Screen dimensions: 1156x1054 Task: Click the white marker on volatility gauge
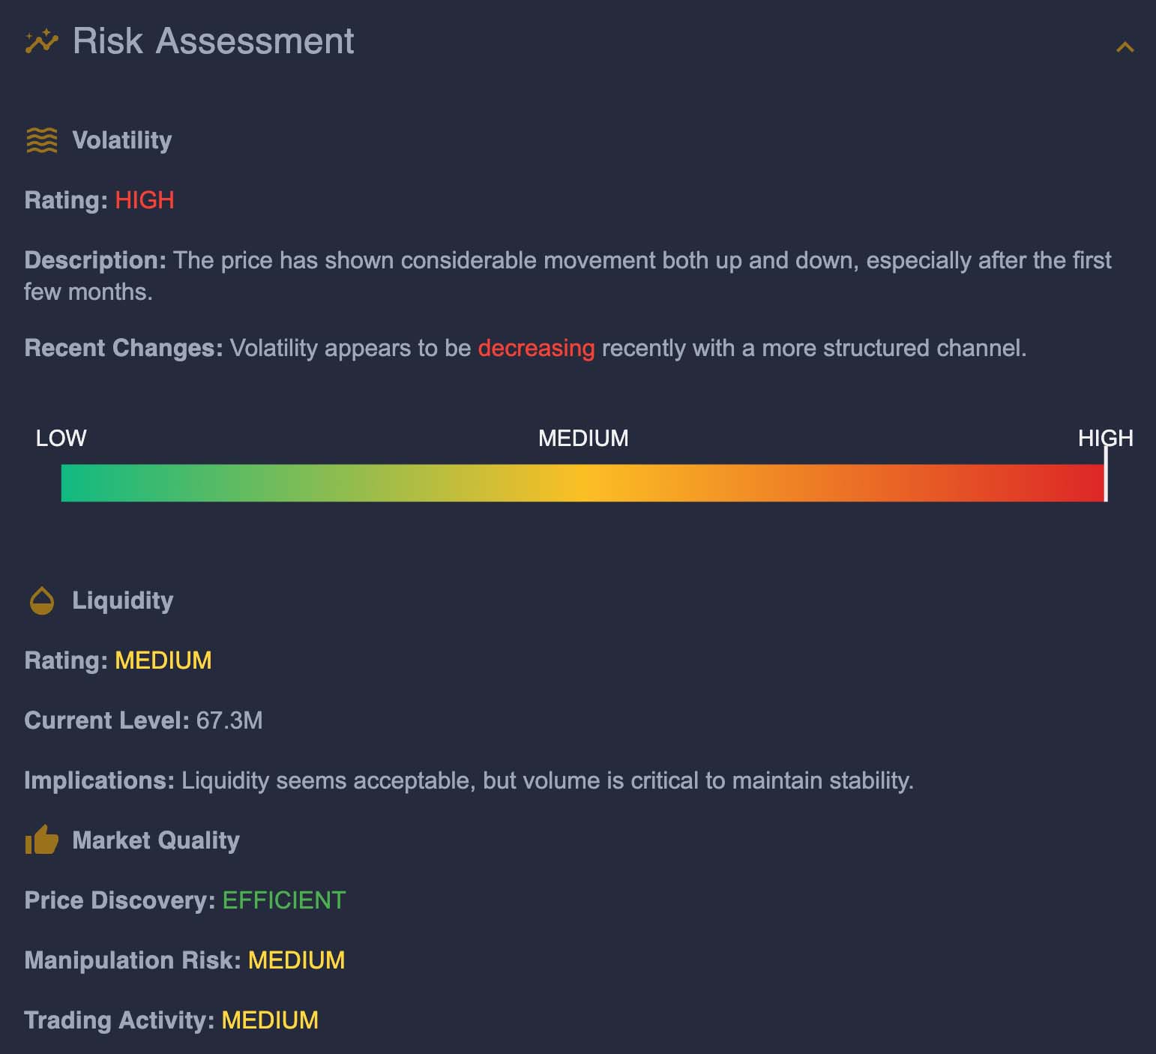click(1106, 480)
